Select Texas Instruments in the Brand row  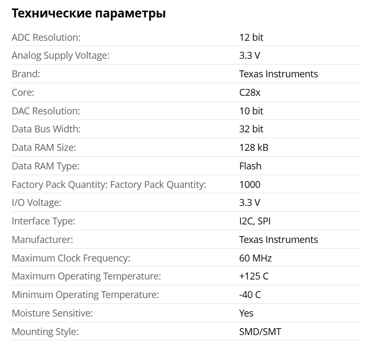(279, 74)
